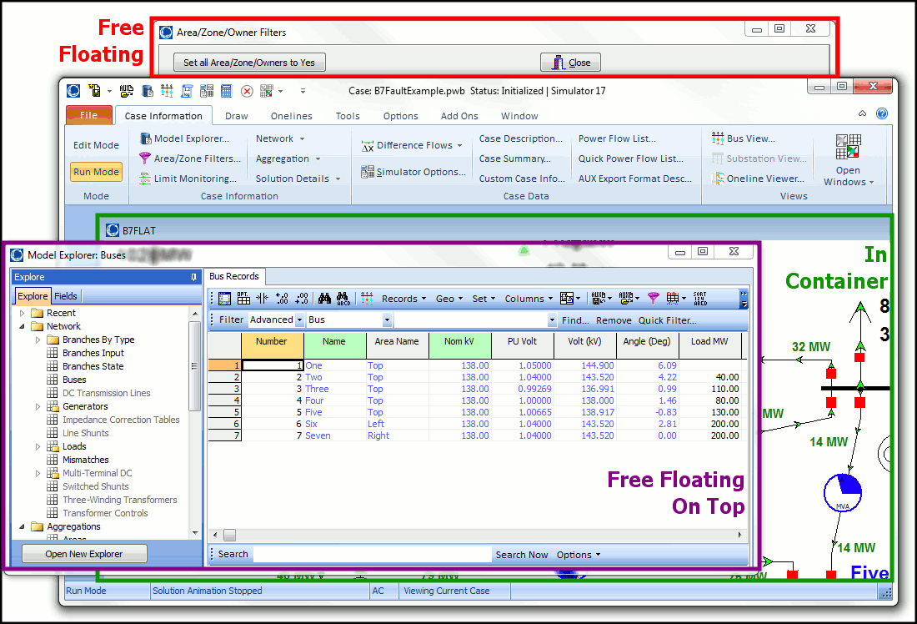The image size is (917, 624).
Task: Open the Onelines ribbon tab
Action: coord(292,116)
